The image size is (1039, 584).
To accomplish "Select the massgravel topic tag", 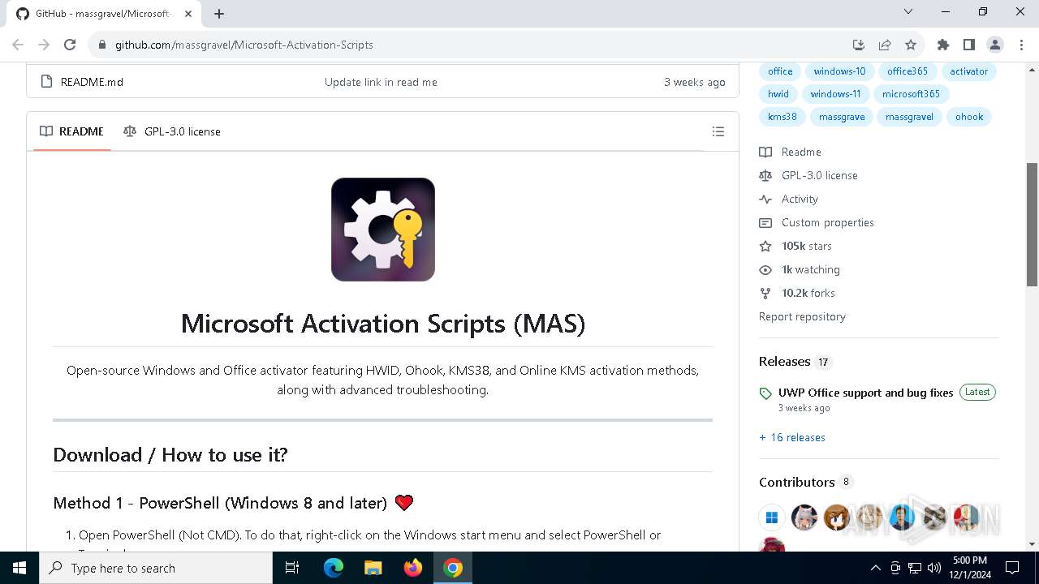I will (x=909, y=117).
